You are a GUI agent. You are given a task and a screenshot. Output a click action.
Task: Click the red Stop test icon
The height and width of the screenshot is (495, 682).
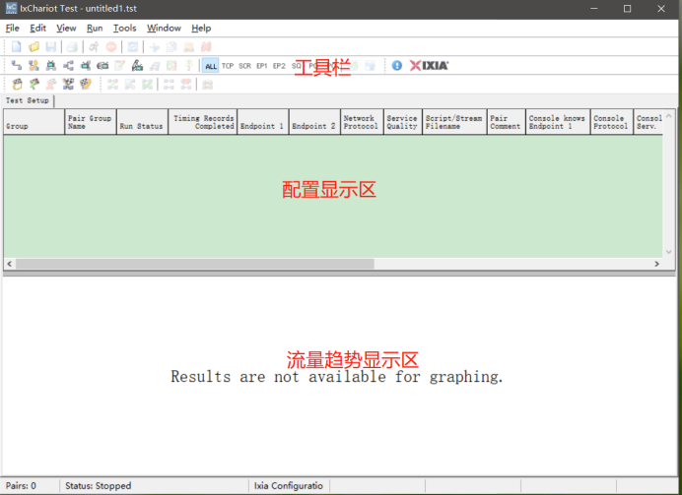click(x=111, y=47)
